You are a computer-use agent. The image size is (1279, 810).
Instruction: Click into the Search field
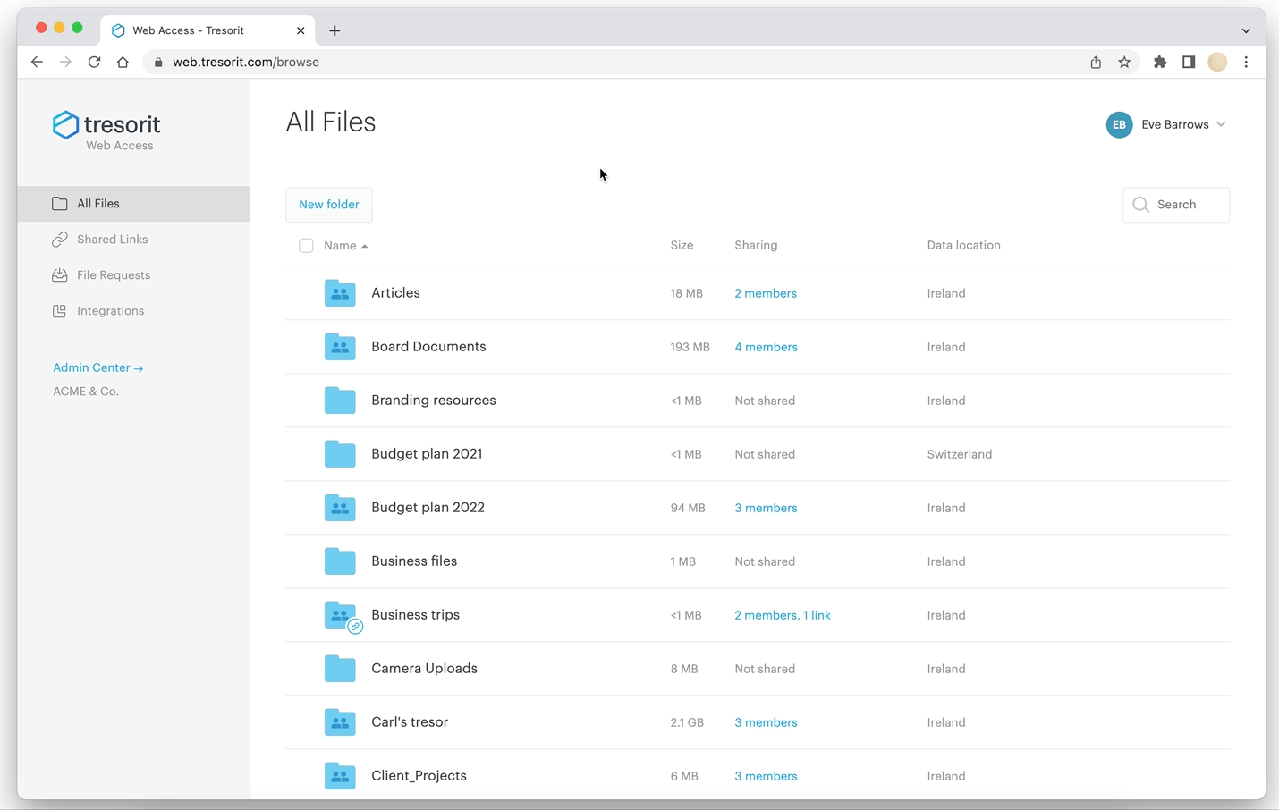[x=1176, y=205]
